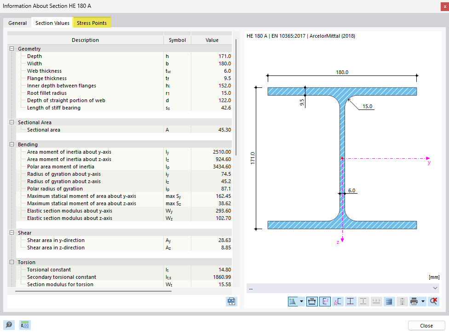
Task: Toggle the grid table icon
Action: pos(389,301)
